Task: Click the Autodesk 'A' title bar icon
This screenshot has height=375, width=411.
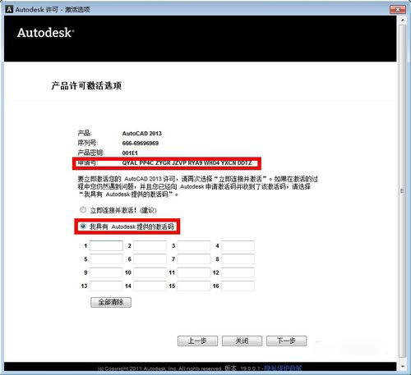Action: (9, 9)
